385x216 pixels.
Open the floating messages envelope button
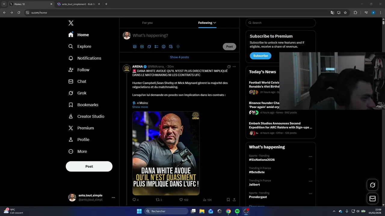pos(372,199)
